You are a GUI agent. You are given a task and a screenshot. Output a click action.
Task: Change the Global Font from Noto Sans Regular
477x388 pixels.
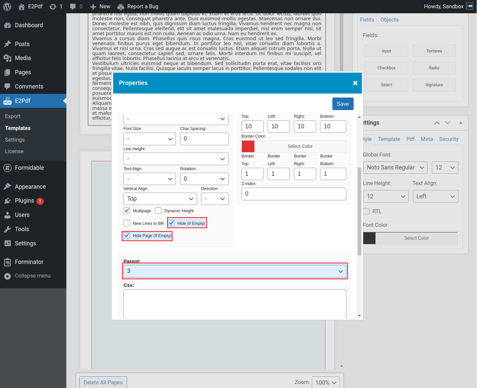395,167
